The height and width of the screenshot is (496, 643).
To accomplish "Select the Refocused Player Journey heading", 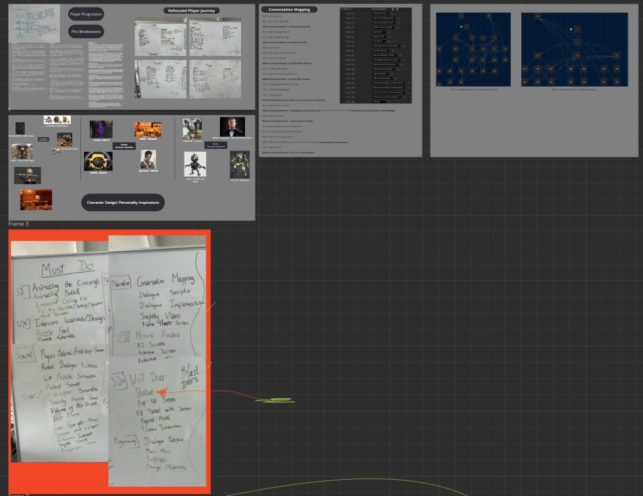I will (191, 11).
